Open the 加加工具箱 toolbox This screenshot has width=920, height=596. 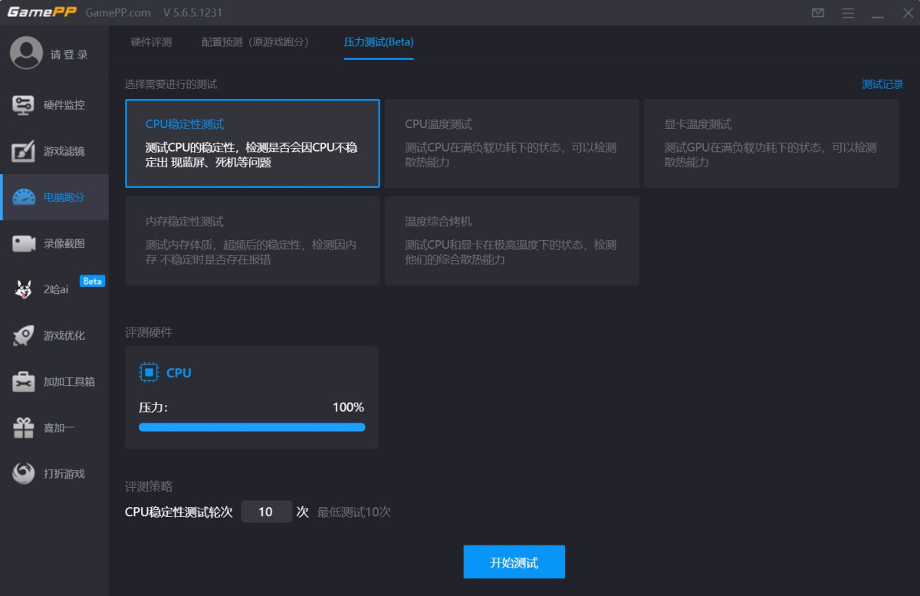[54, 381]
